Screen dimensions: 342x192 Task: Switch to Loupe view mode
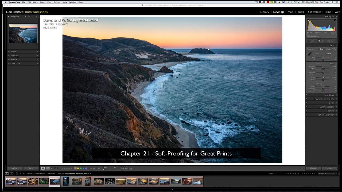(x=43, y=168)
